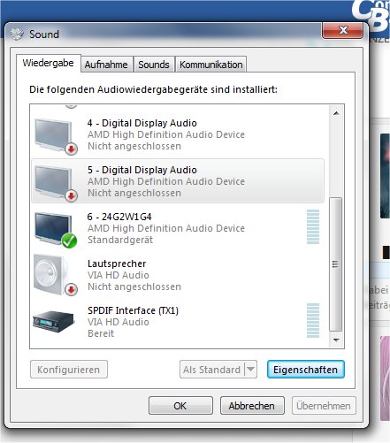Confirm the dialog with OK
The height and width of the screenshot is (443, 390).
click(x=180, y=406)
